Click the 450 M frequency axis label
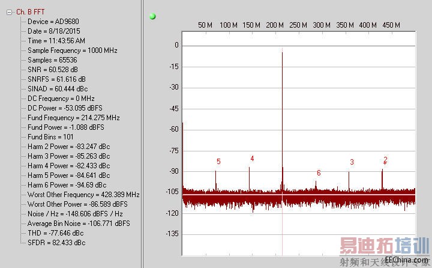This screenshot has height=268, width=432. 391,25
